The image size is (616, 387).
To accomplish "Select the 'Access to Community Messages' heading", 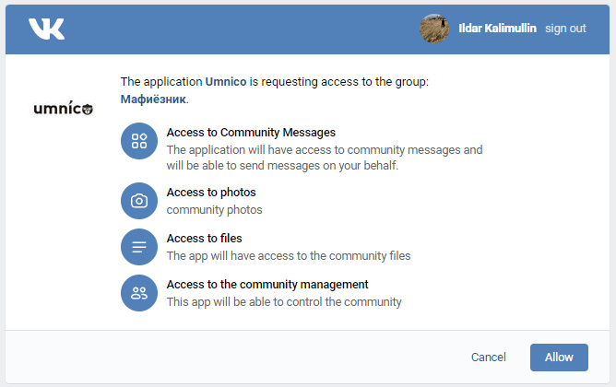I will coord(251,133).
